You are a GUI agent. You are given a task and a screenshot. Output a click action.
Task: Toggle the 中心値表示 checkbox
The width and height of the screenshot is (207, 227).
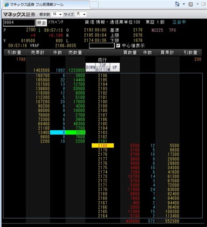coord(118,46)
